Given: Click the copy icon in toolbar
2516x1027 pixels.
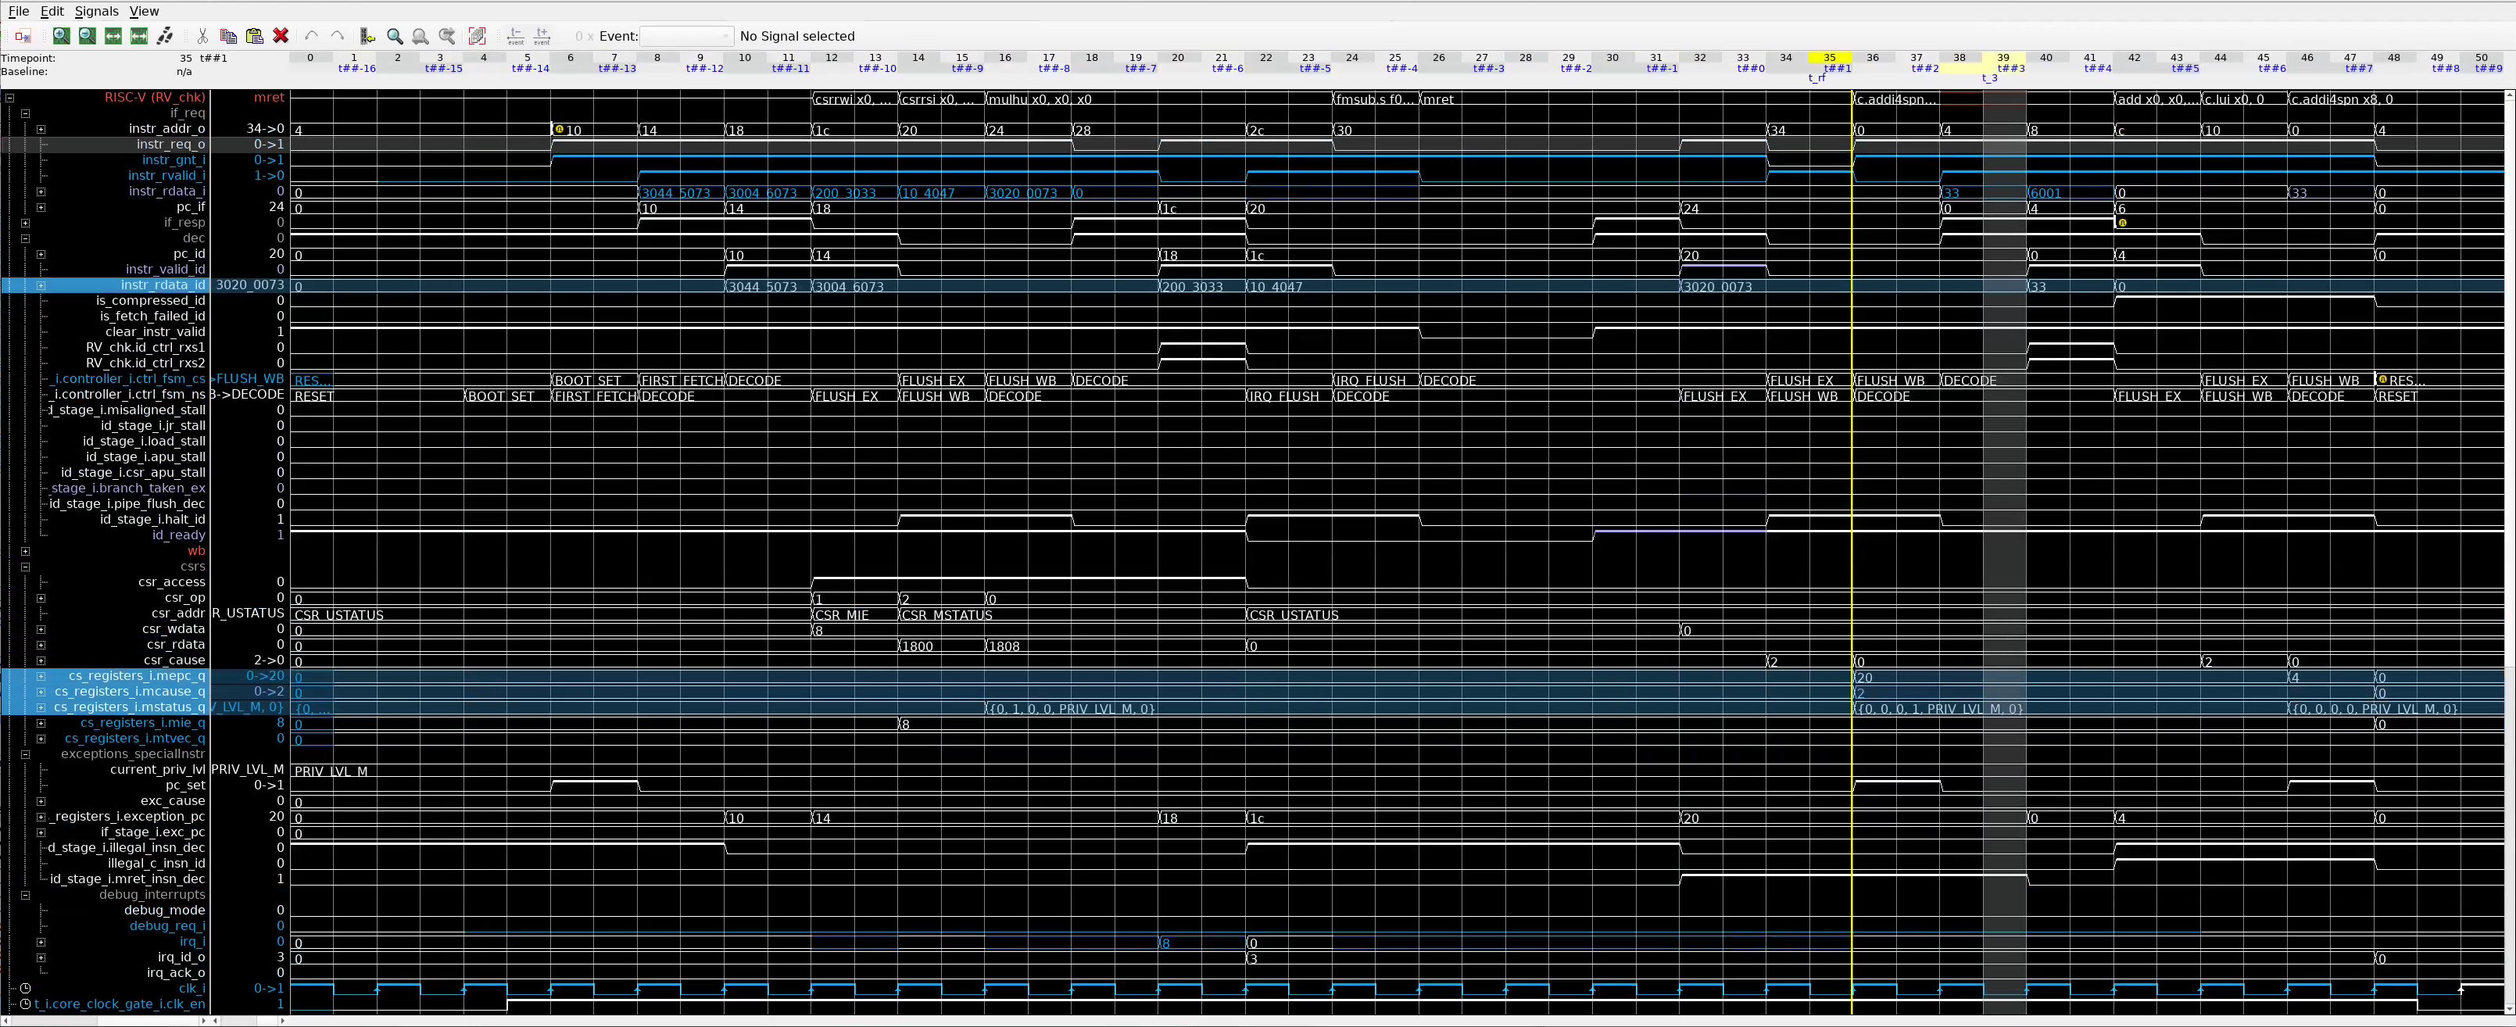Looking at the screenshot, I should (x=228, y=36).
